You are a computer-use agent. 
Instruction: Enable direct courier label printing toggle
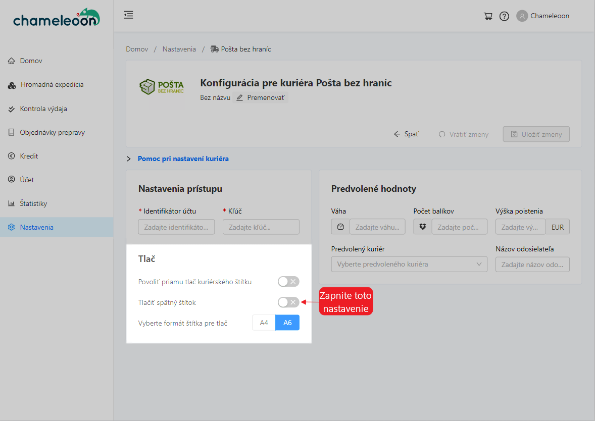(x=288, y=282)
